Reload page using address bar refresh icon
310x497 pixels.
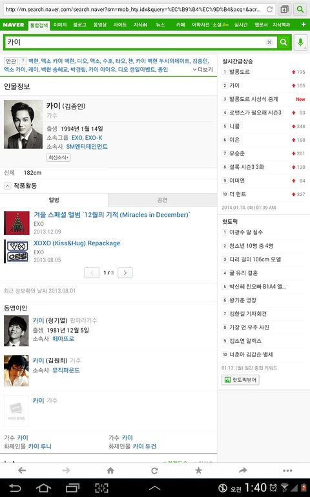click(x=269, y=9)
